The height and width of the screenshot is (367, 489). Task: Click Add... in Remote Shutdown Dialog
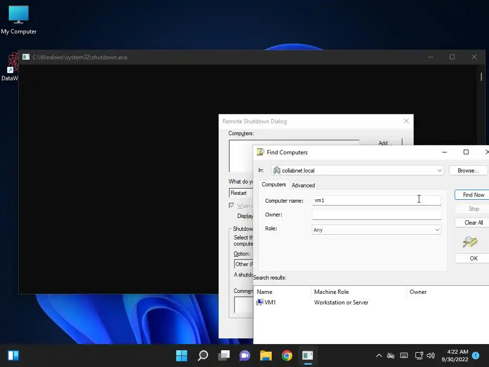(x=386, y=142)
